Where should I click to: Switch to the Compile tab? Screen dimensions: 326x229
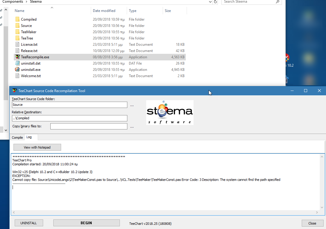(x=17, y=138)
